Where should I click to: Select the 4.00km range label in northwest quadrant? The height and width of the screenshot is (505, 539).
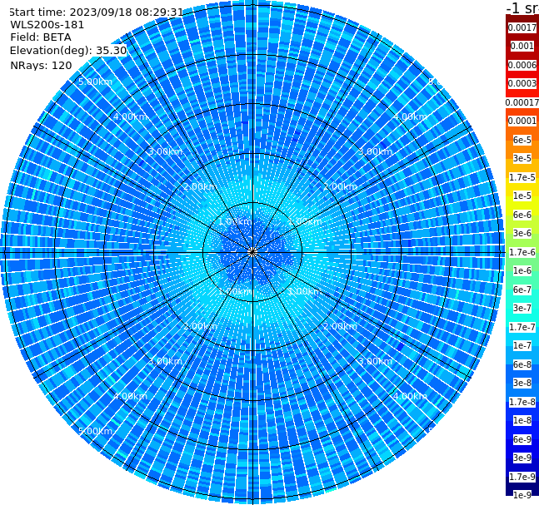130,116
